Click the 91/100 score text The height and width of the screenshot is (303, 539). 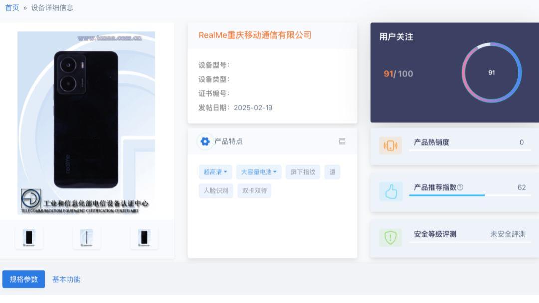[398, 74]
